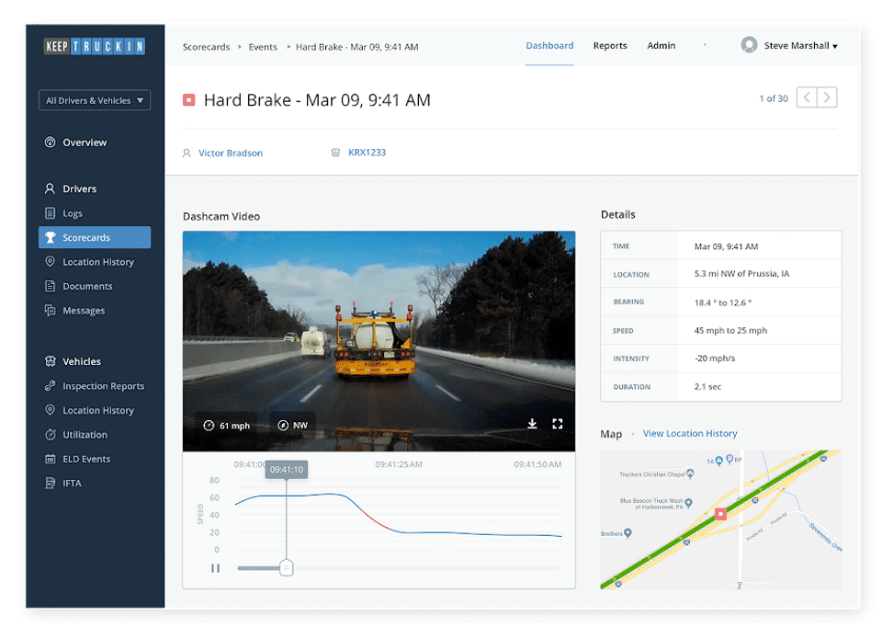Click Blue Beacon Truck Wash map label
This screenshot has height=639, width=882.
pyautogui.click(x=655, y=503)
